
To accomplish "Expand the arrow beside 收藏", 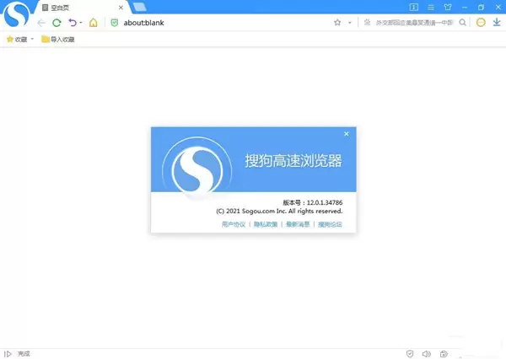I will click(x=32, y=39).
